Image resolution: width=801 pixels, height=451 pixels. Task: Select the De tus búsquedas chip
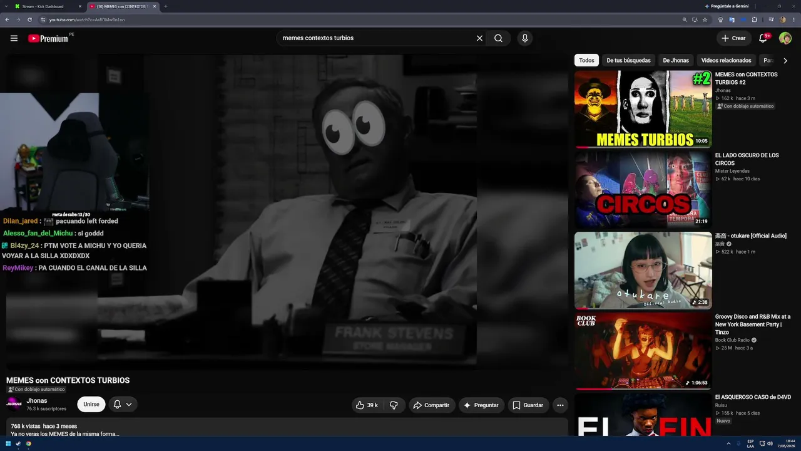628,60
